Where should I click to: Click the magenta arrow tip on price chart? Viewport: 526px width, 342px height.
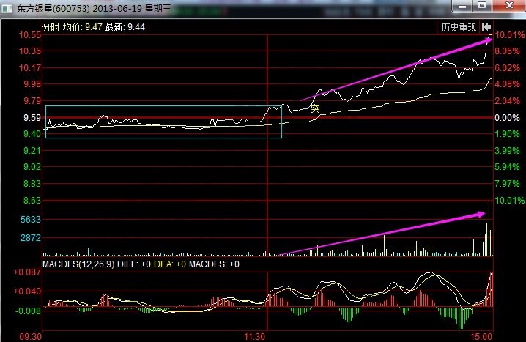click(x=488, y=41)
